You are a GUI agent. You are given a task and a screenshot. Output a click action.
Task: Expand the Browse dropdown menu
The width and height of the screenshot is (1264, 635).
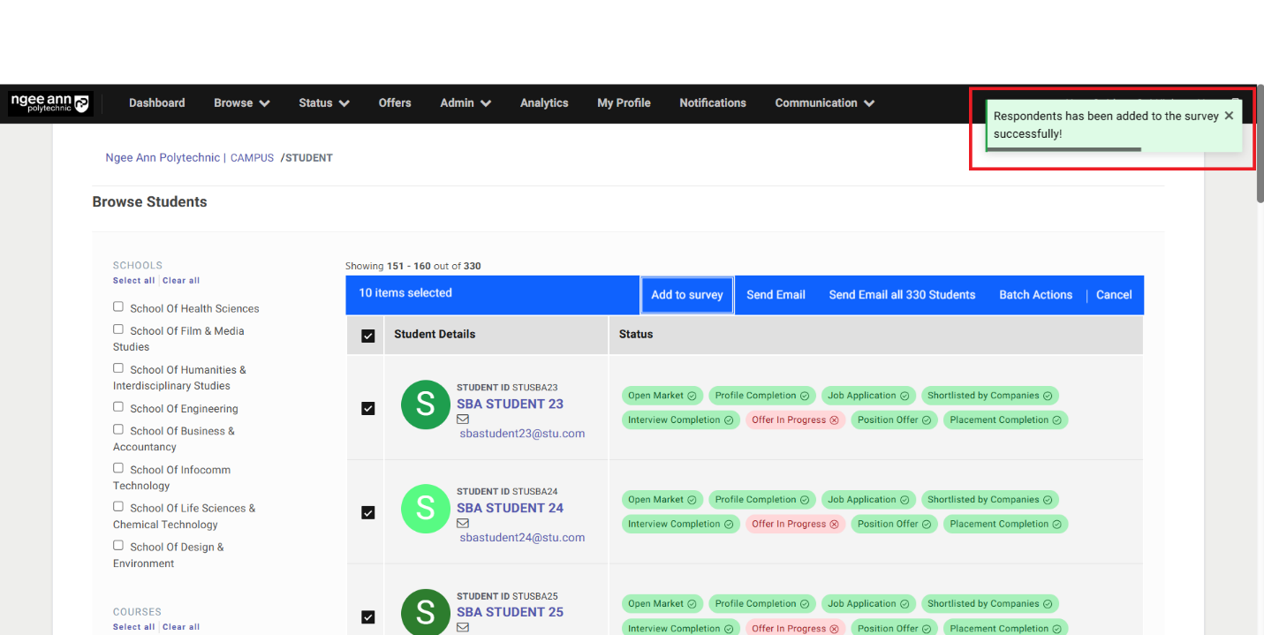click(241, 103)
